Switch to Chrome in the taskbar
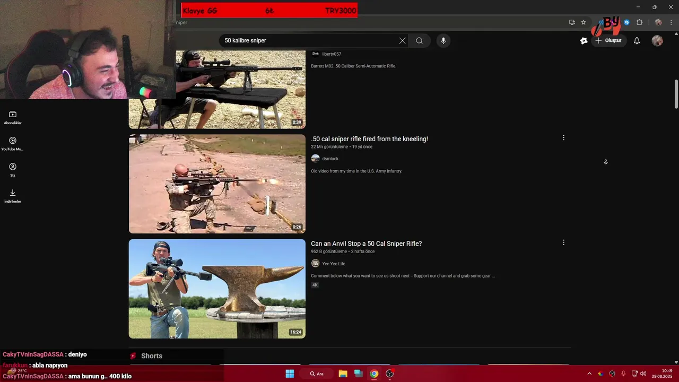The width and height of the screenshot is (679, 382). (x=374, y=374)
